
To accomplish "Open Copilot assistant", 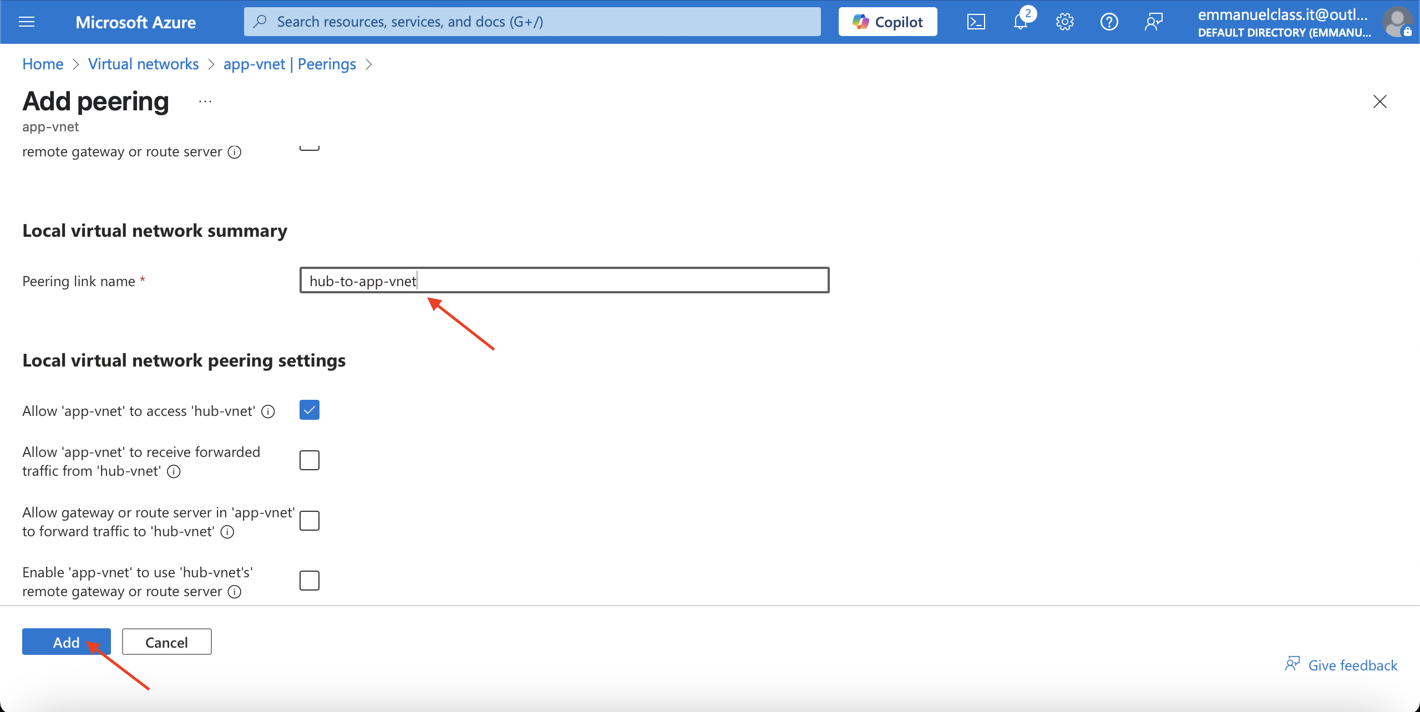I will tap(887, 22).
